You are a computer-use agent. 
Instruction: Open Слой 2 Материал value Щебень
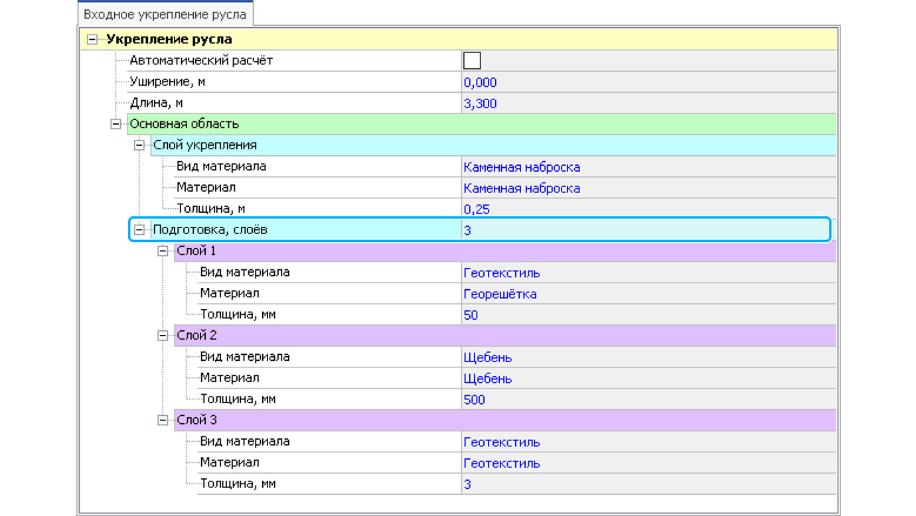[x=649, y=378]
